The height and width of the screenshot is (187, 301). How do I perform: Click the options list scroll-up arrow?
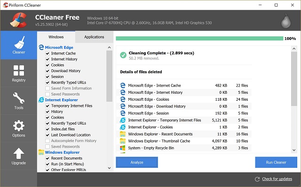tap(109, 47)
